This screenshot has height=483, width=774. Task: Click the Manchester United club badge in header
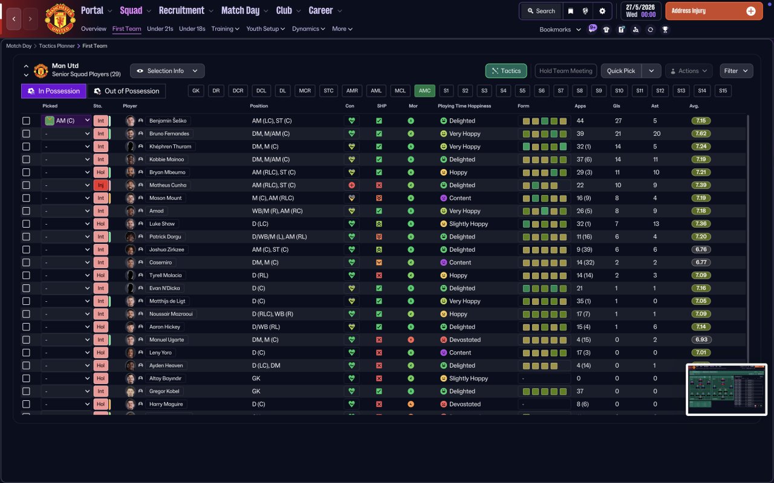pyautogui.click(x=60, y=19)
